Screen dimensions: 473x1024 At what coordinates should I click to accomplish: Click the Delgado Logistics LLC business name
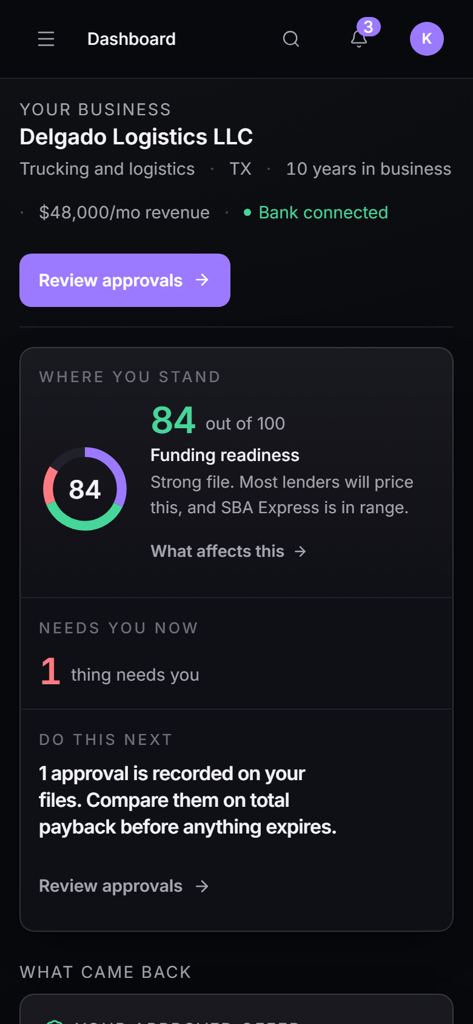[136, 136]
